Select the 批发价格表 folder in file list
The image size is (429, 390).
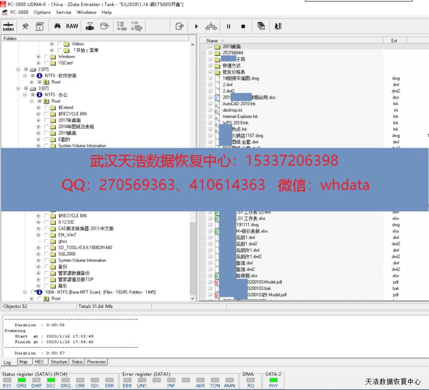coord(234,72)
